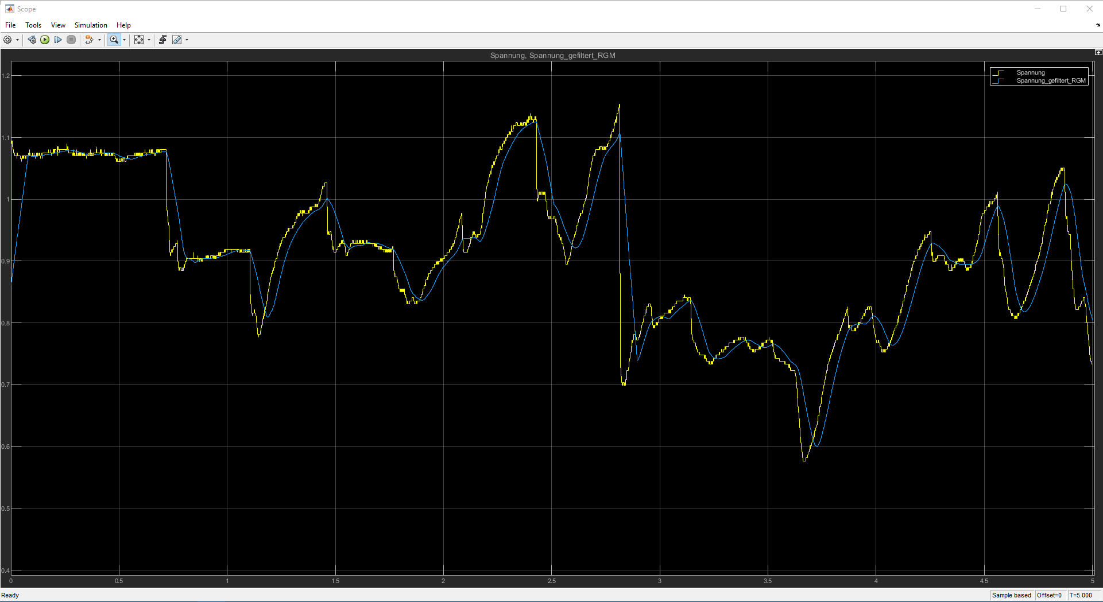Screen dimensions: 1103x602
Task: Open Configuration Properties gear icon
Action: pos(7,40)
